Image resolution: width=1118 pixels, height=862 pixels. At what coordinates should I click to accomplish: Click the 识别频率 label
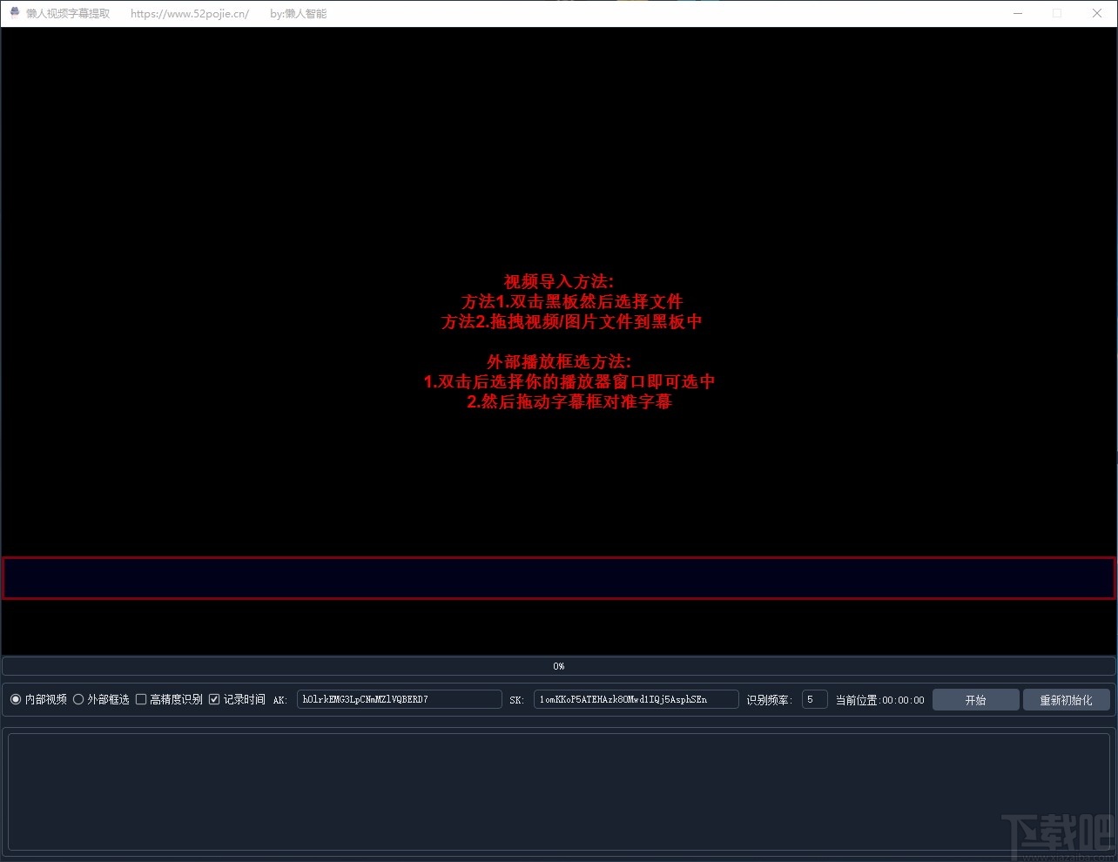click(x=769, y=700)
